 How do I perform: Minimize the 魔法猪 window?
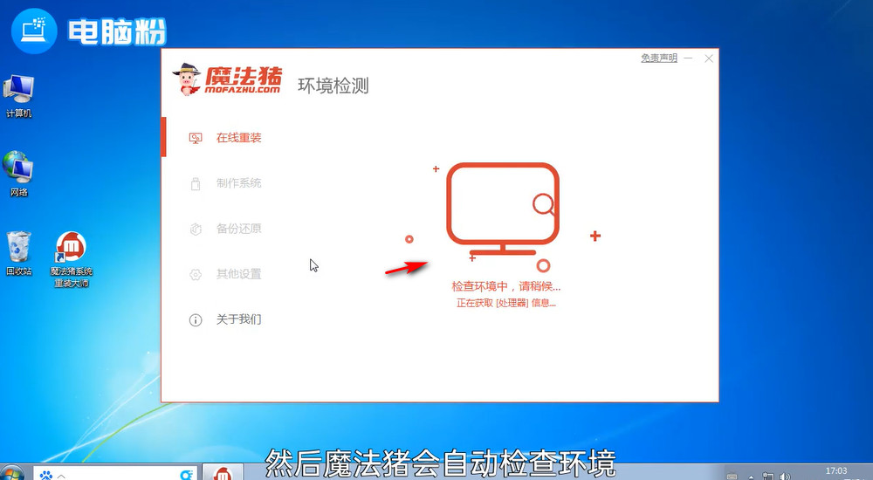click(x=689, y=58)
